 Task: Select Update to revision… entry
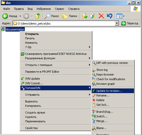[x=113, y=91]
